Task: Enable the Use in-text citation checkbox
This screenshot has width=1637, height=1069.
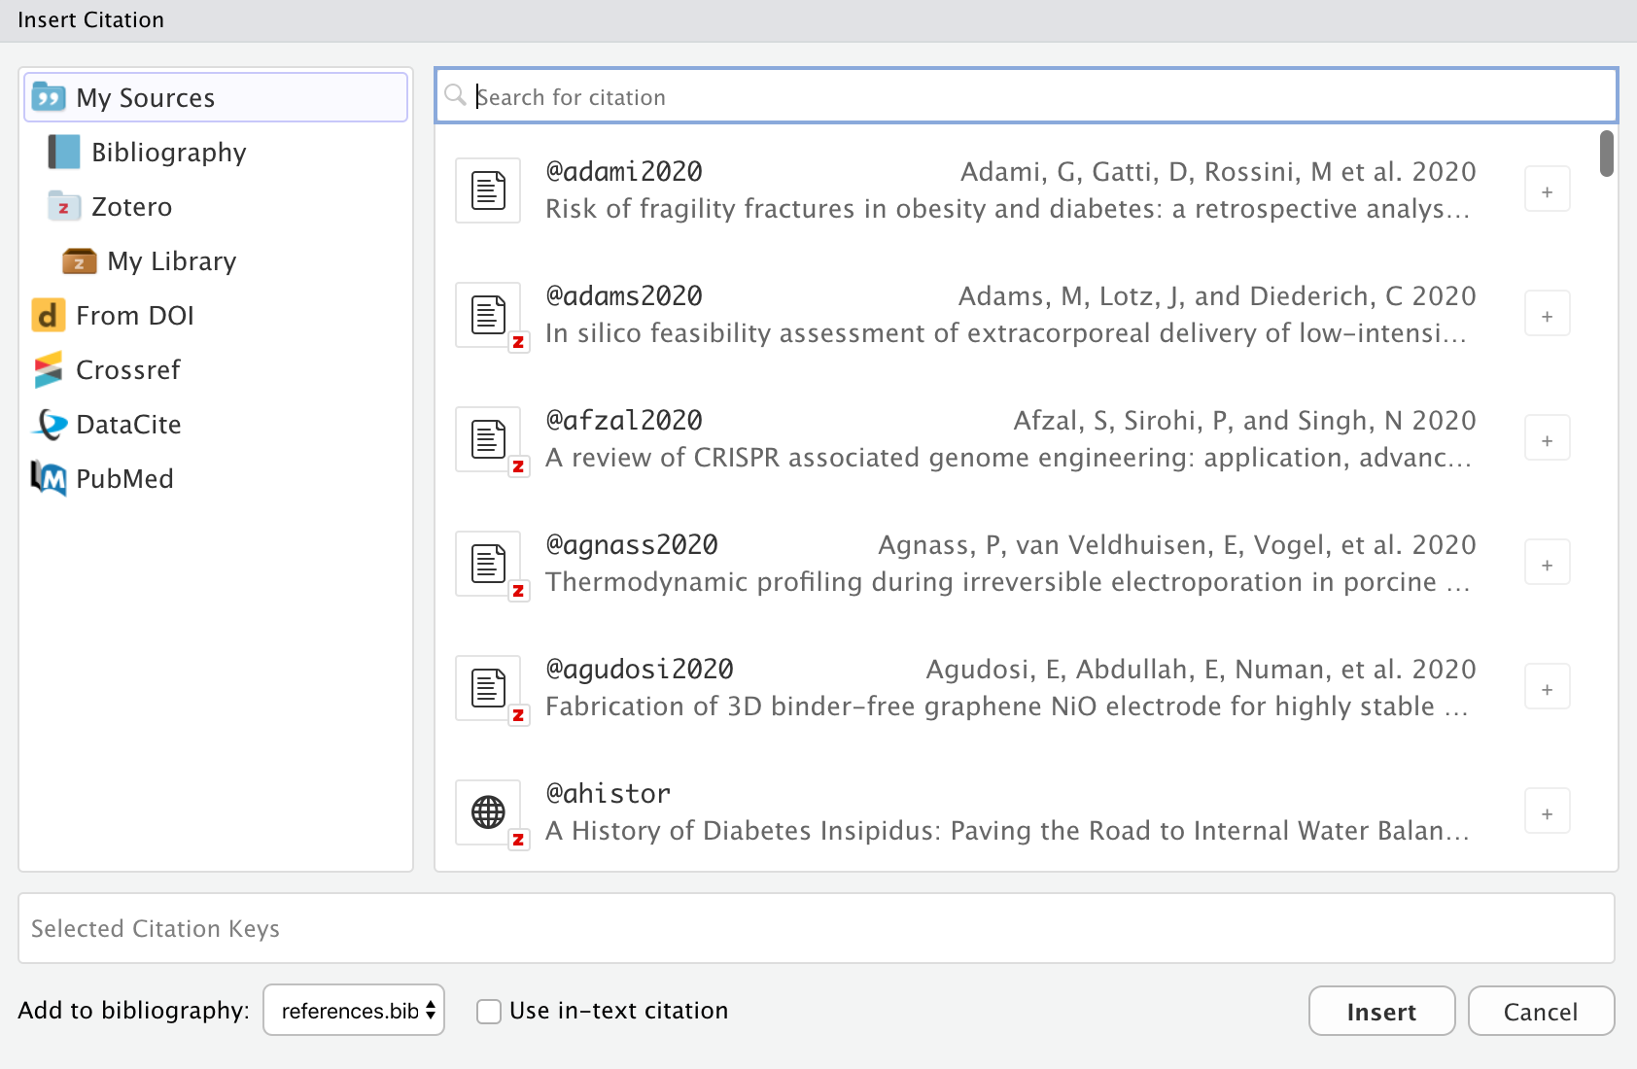Action: 488,1011
